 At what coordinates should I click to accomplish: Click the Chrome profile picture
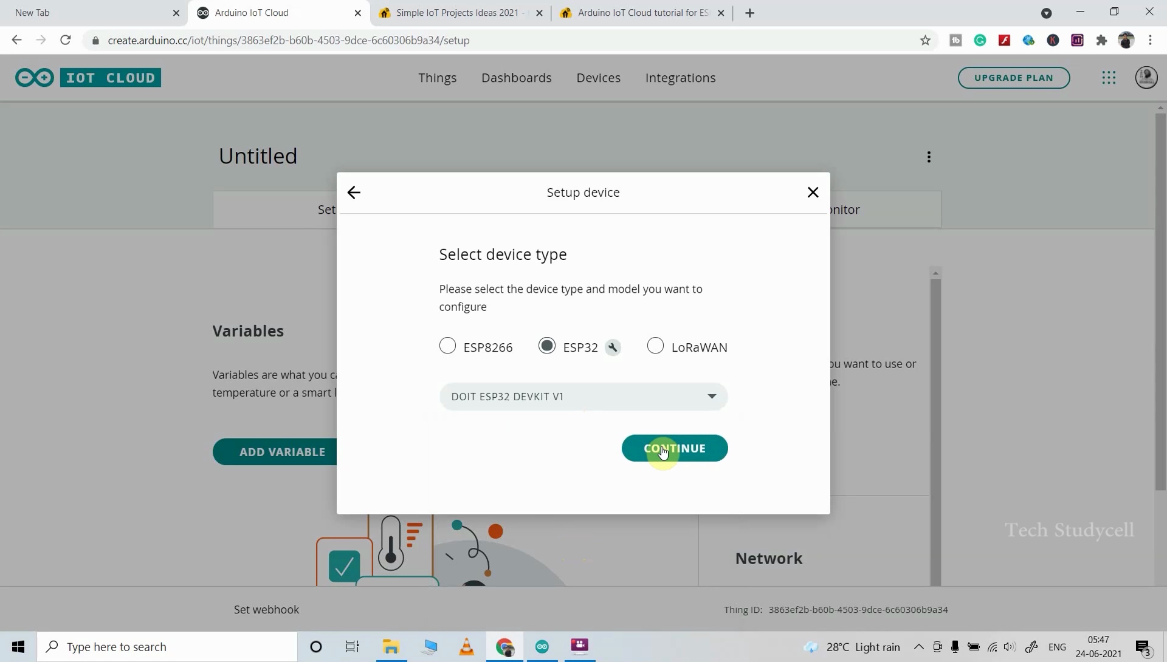(1126, 41)
